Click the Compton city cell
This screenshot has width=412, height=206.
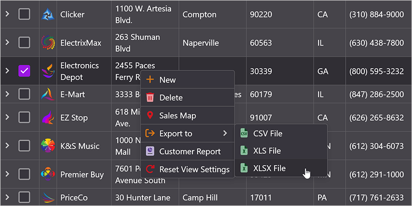click(x=199, y=14)
